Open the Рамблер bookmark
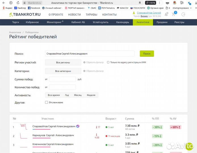Viewport: 197px width, 153px height. coord(20,8)
